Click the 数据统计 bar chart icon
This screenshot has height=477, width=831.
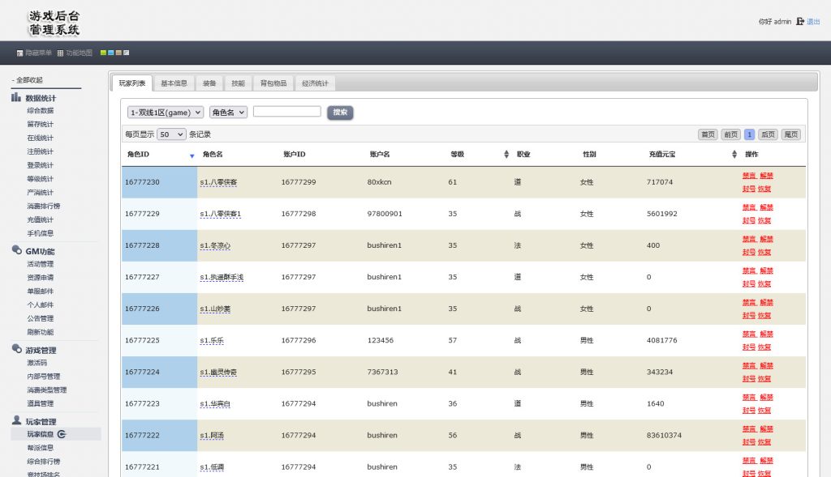tap(16, 97)
